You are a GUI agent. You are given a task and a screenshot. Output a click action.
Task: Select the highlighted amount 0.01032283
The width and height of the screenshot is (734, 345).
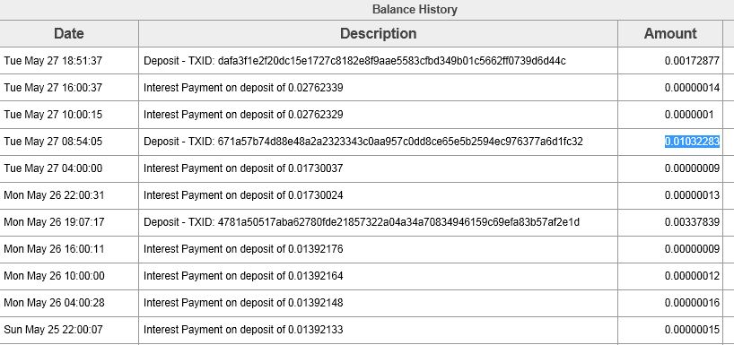pyautogui.click(x=692, y=142)
